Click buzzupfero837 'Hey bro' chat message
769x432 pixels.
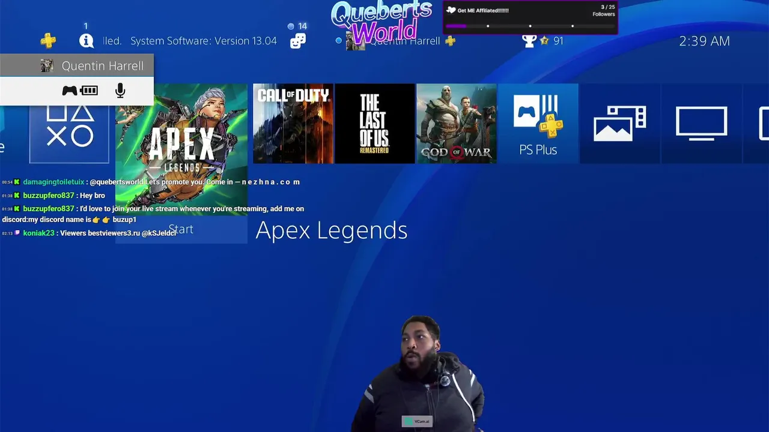pyautogui.click(x=53, y=196)
